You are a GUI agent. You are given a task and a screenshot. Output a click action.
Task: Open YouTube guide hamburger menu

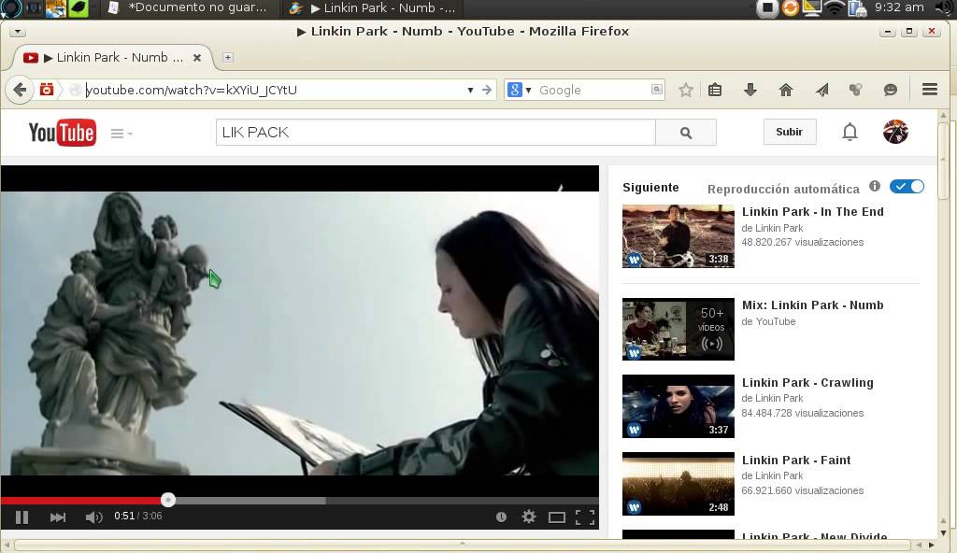pyautogui.click(x=121, y=133)
